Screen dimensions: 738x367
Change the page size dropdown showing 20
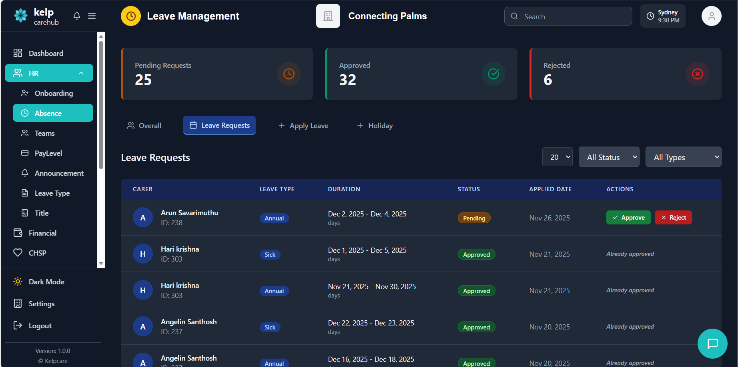coord(557,157)
